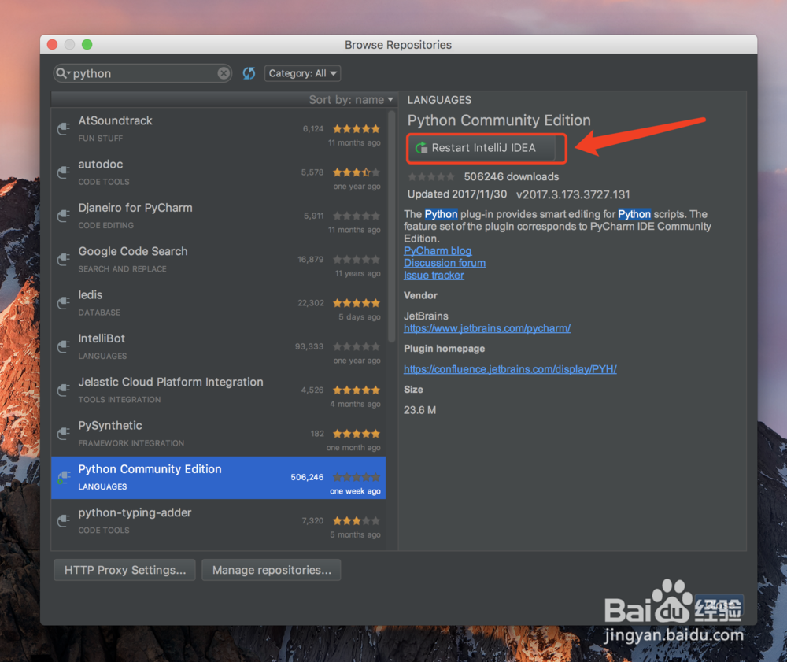Click Iedis star rating
The image size is (787, 662).
point(357,303)
